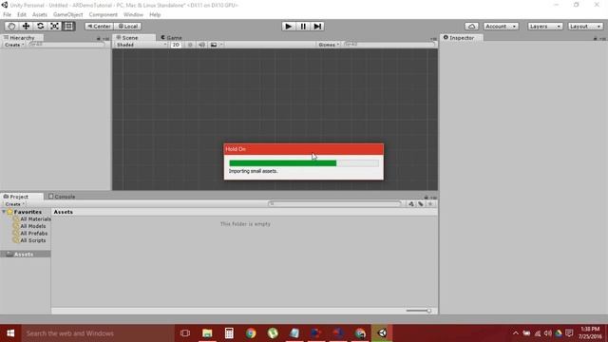Click the Windows Start button
This screenshot has width=608, height=342.
(10, 333)
